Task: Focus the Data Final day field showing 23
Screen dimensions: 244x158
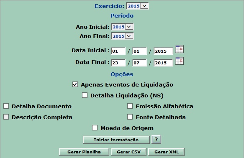Action: 118,63
